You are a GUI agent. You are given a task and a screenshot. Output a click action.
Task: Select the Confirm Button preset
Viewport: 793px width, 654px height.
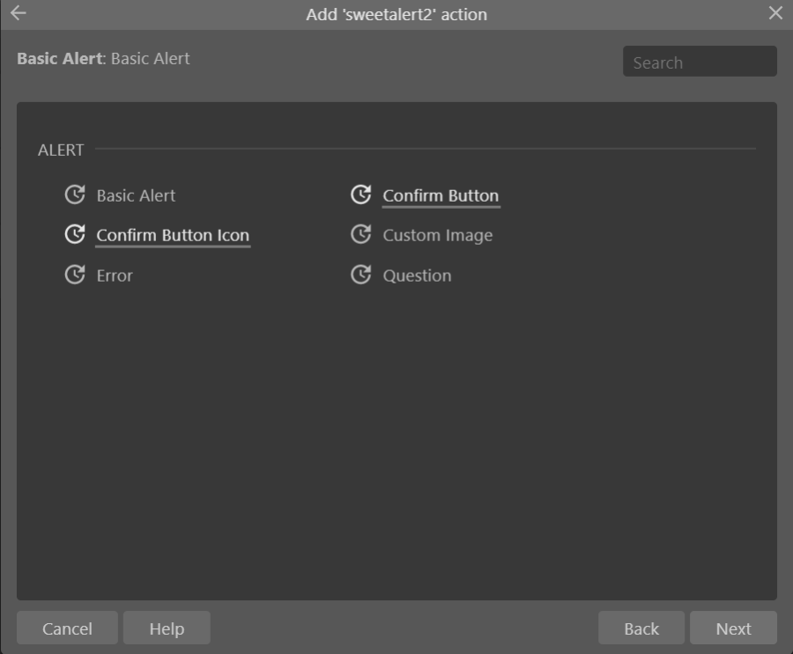[x=441, y=195]
